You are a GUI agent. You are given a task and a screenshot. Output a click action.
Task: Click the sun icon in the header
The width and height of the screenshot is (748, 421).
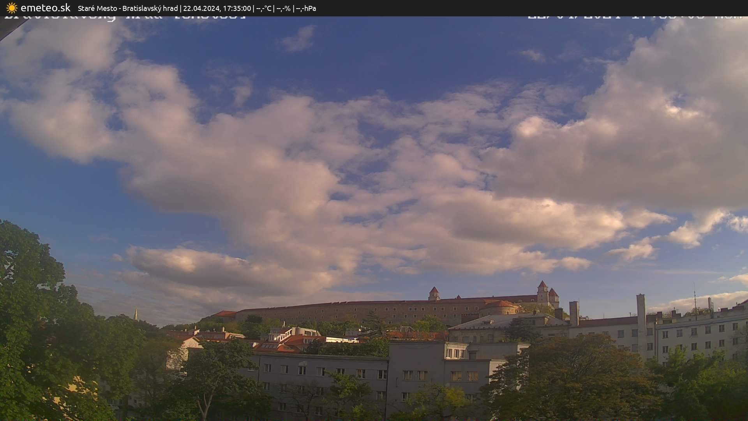(x=11, y=8)
